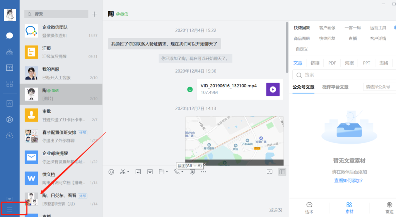Click the three-dot more icon in chat toolbar

[203, 172]
